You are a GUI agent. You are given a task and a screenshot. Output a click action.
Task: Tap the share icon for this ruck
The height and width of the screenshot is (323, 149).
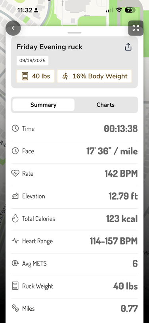(128, 47)
